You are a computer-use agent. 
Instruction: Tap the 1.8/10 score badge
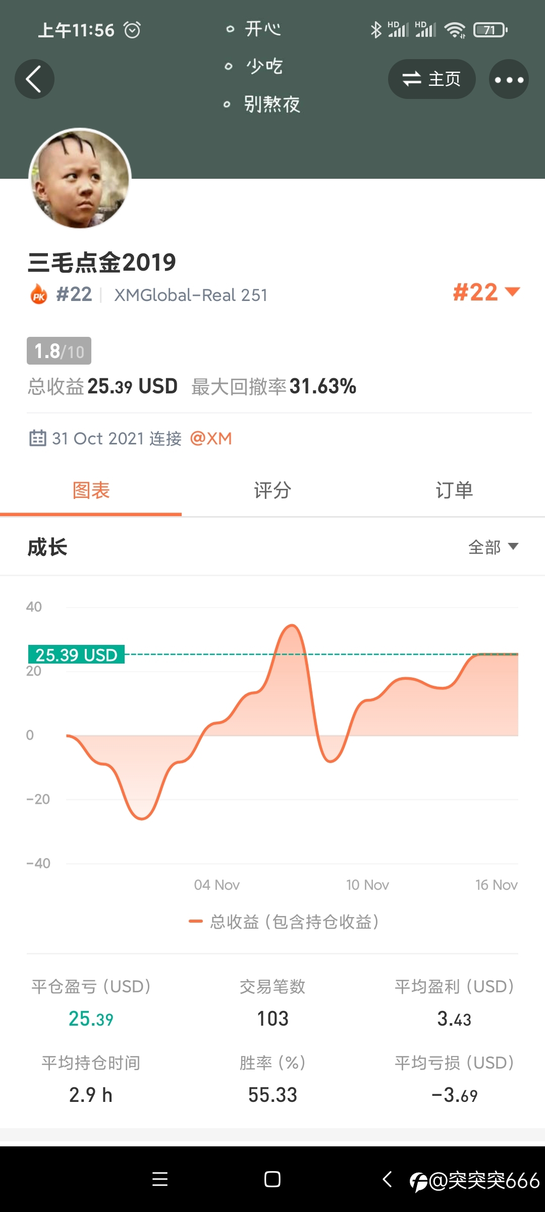tap(59, 351)
